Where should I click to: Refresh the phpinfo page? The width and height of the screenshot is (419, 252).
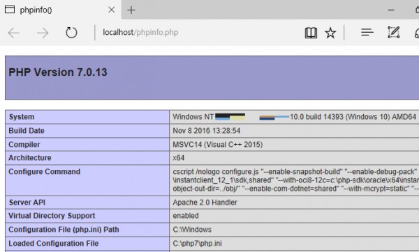[71, 33]
